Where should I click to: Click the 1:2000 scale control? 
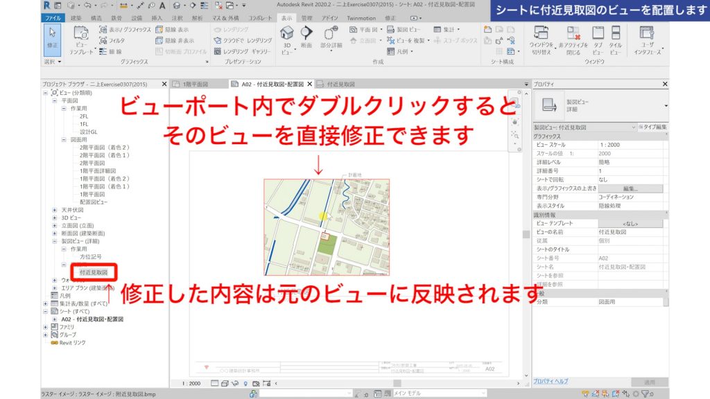[190, 384]
